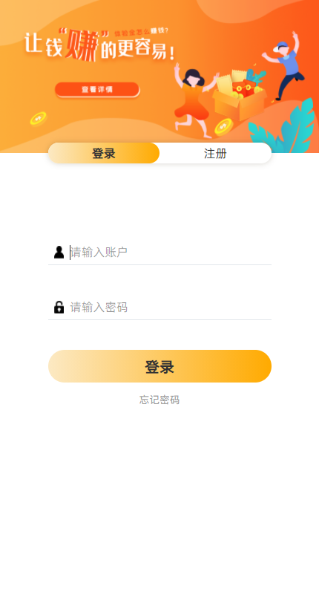Image resolution: width=319 pixels, height=615 pixels.
Task: Tap the yellow coupons sticking out of box
Action: tap(231, 80)
